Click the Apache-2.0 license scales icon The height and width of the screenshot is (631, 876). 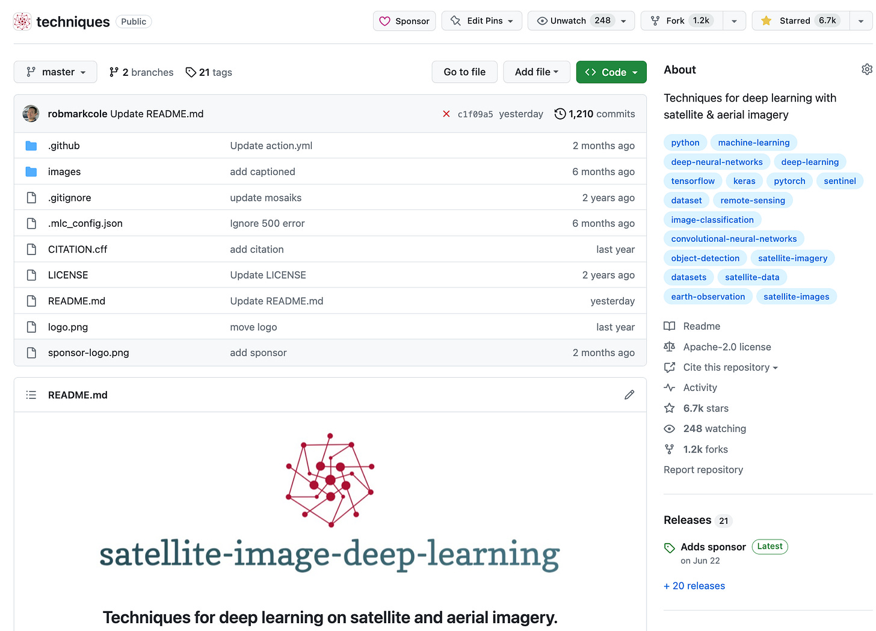pos(669,346)
